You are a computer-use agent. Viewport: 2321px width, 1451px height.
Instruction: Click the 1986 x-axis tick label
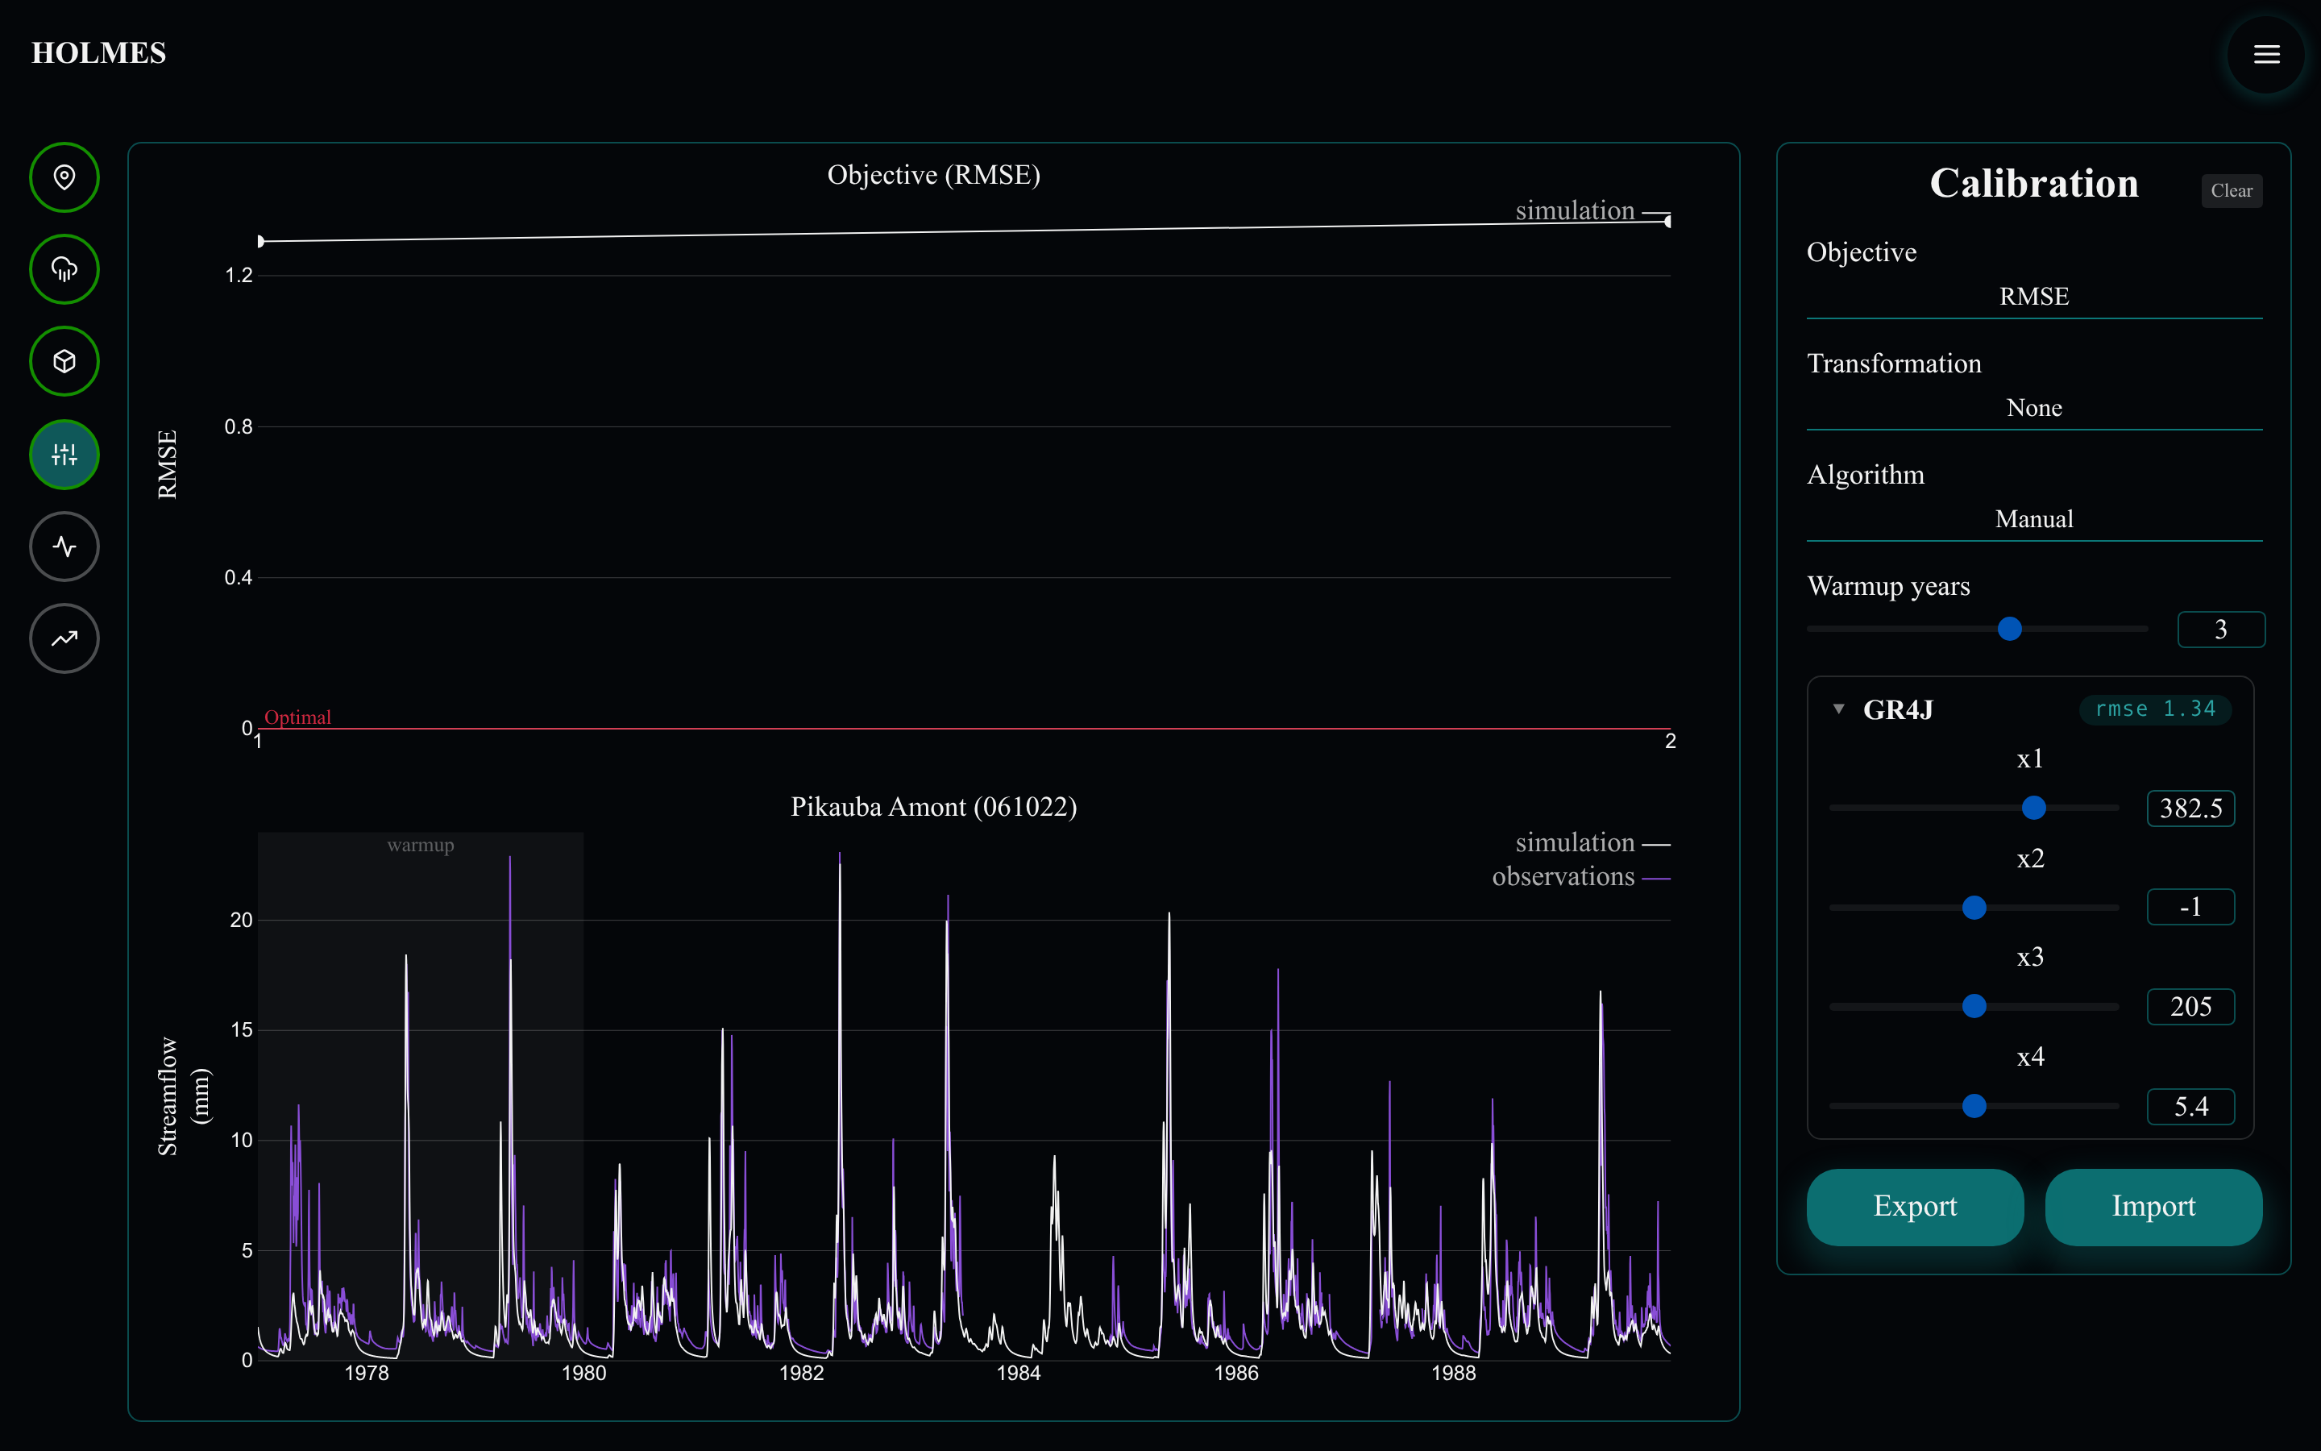coord(1235,1374)
